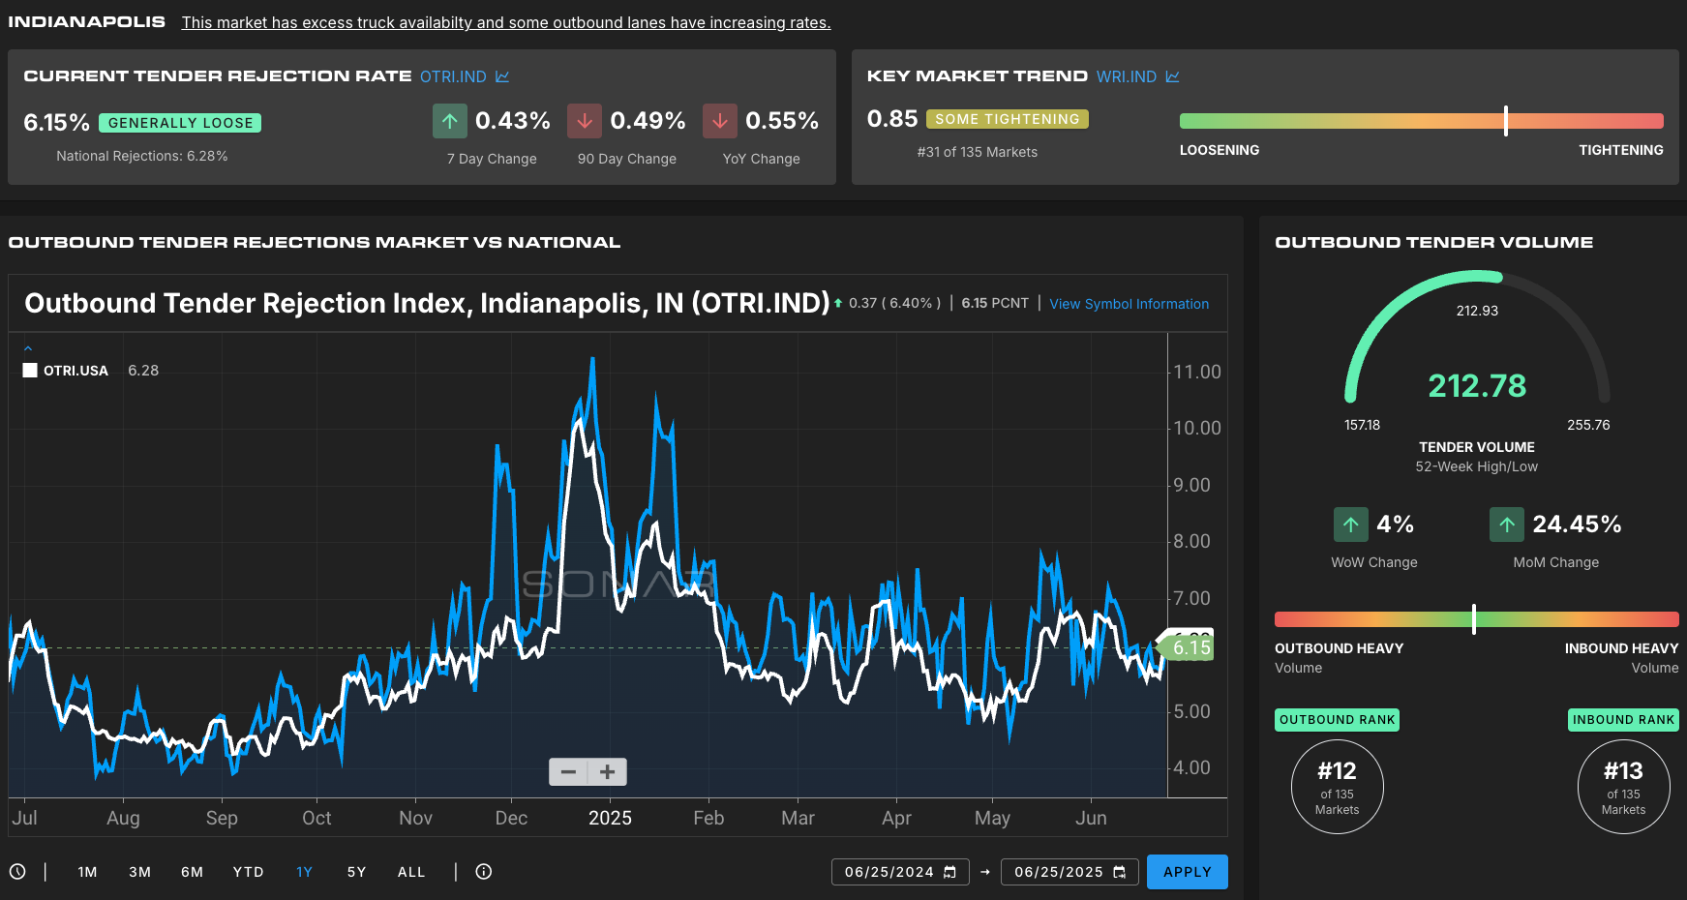
Task: Open calendar icon in start date field
Action: click(x=950, y=872)
